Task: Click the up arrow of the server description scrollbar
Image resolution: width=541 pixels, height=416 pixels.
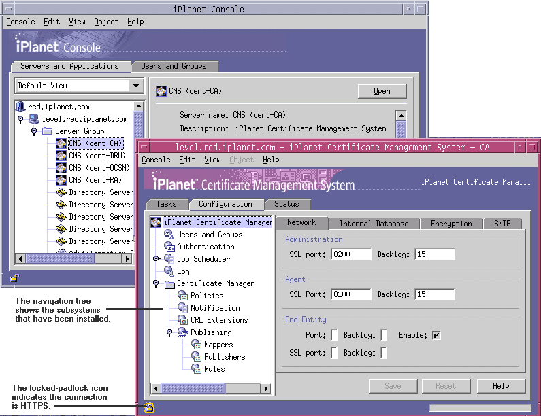Action: pyautogui.click(x=401, y=116)
